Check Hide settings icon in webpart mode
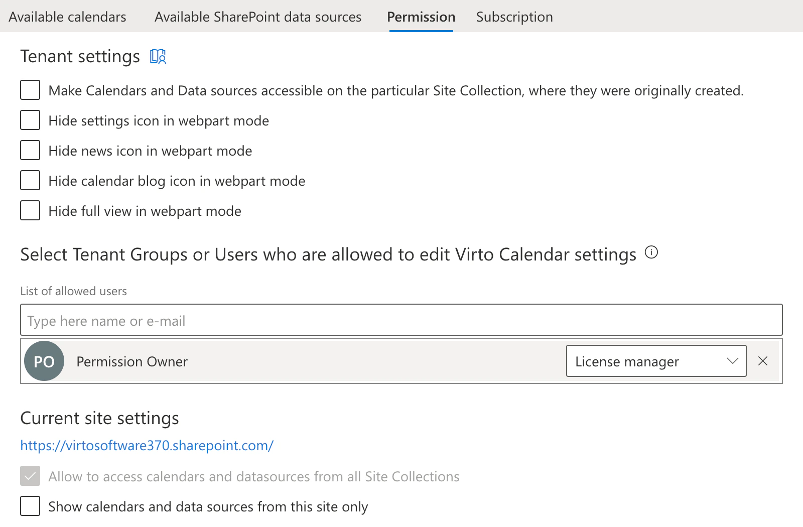 click(x=30, y=120)
